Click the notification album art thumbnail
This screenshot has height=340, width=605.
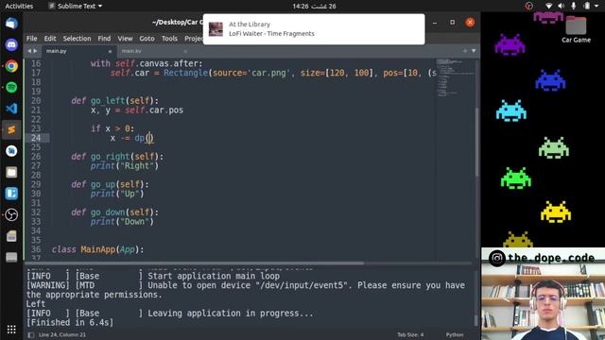[x=216, y=29]
